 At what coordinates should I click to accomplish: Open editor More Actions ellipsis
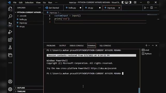coord(156,8)
